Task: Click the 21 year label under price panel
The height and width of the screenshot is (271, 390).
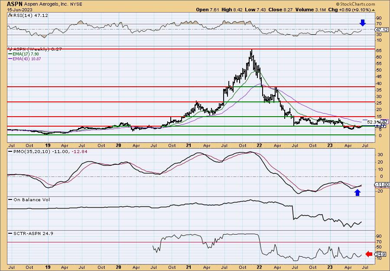Action: click(x=189, y=145)
